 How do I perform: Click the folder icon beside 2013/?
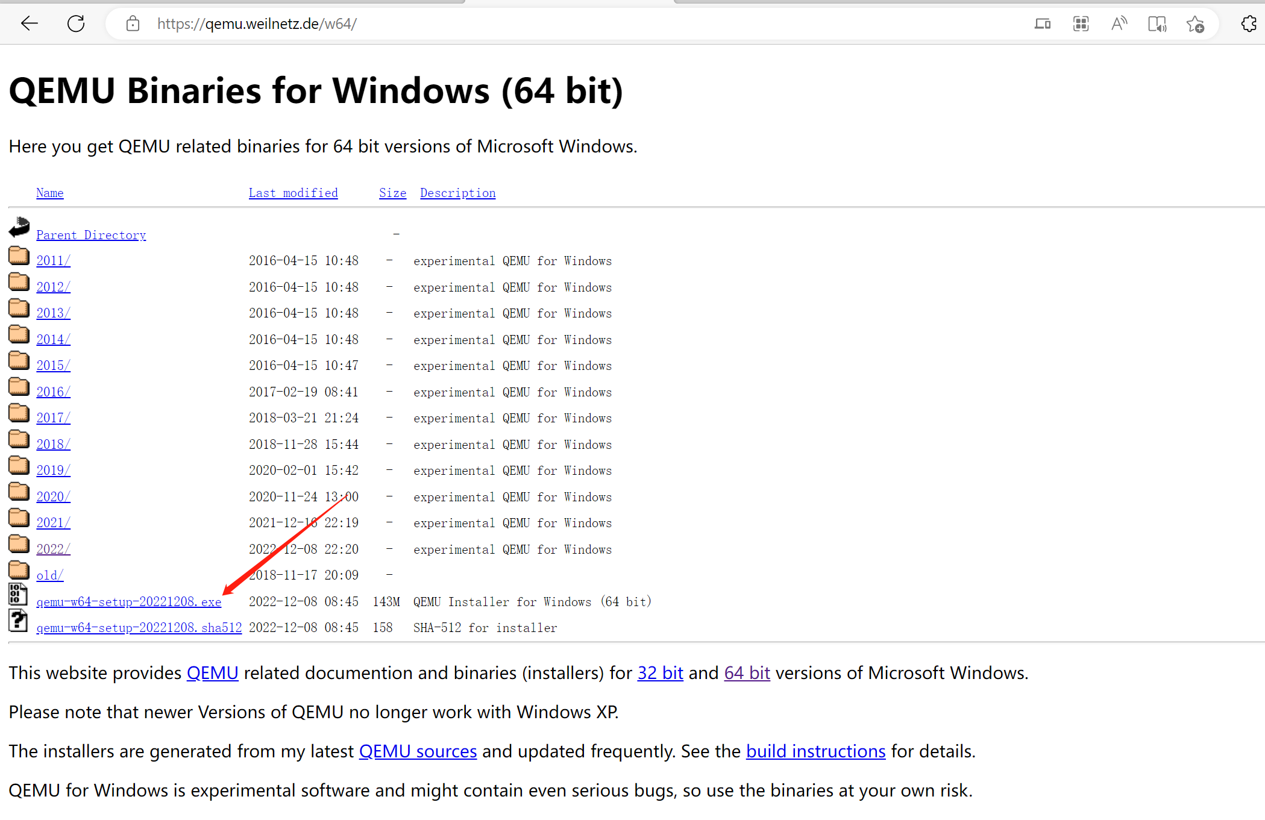click(19, 308)
